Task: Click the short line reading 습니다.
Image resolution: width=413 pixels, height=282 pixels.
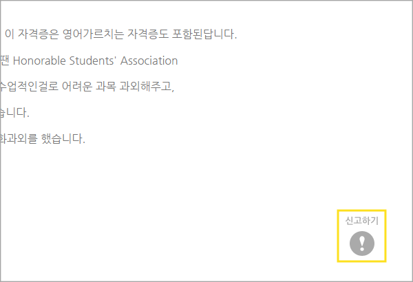Action: tap(14, 112)
